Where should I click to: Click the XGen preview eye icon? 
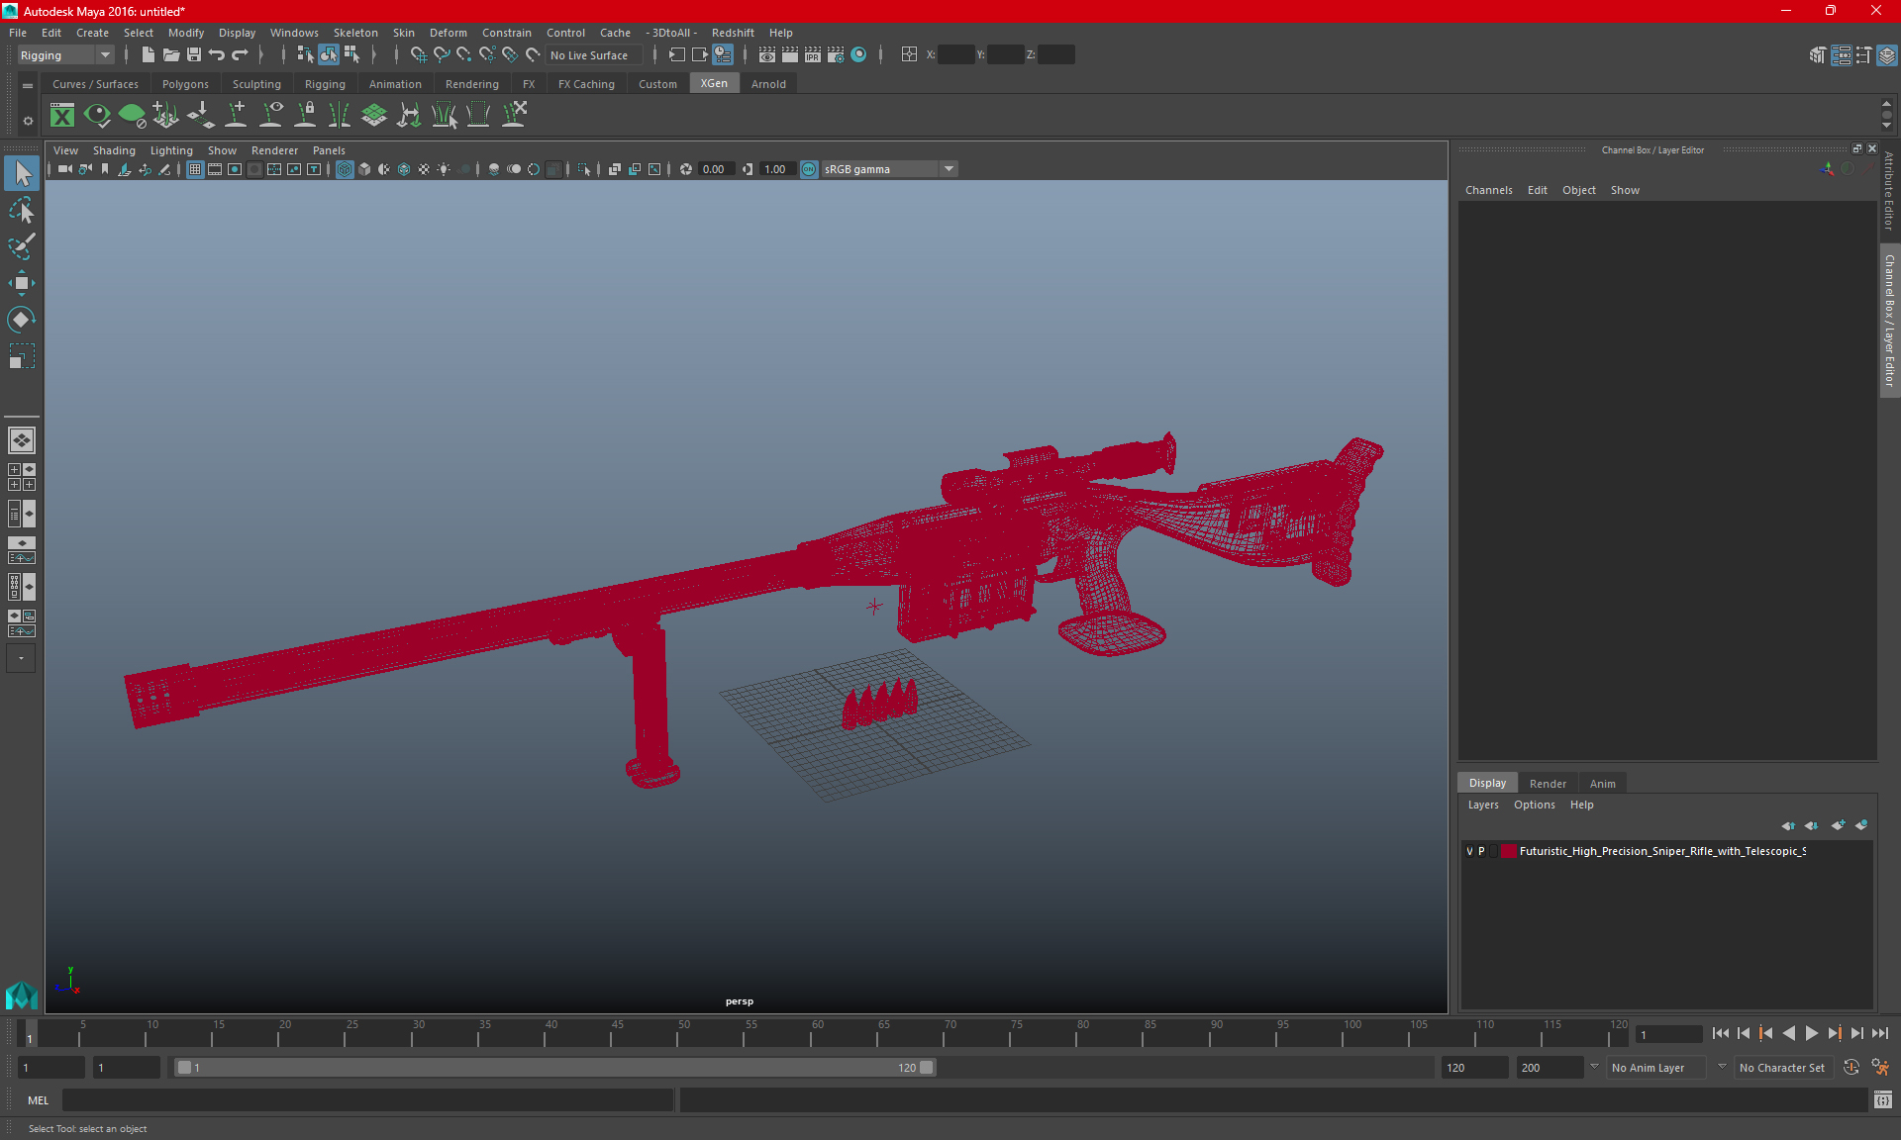click(97, 116)
